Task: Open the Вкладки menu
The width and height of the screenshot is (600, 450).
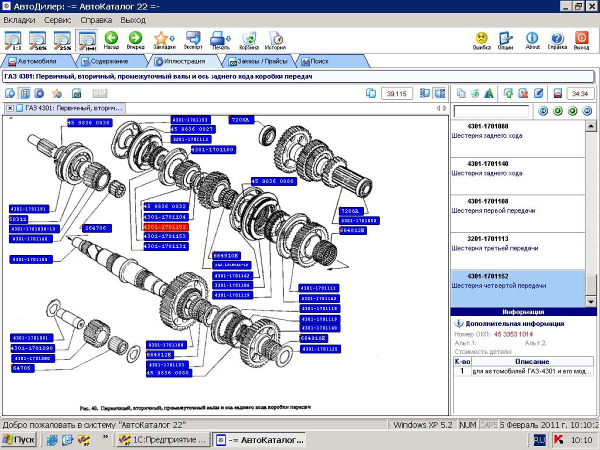Action: 19,20
